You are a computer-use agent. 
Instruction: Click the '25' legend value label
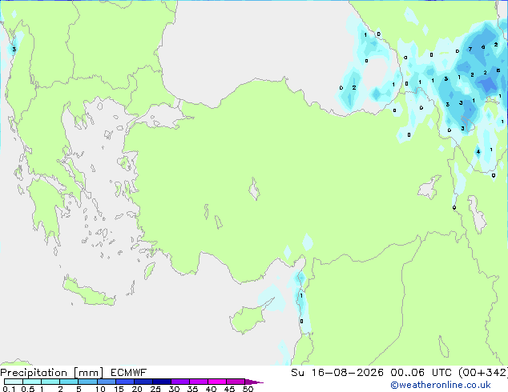tap(155, 389)
